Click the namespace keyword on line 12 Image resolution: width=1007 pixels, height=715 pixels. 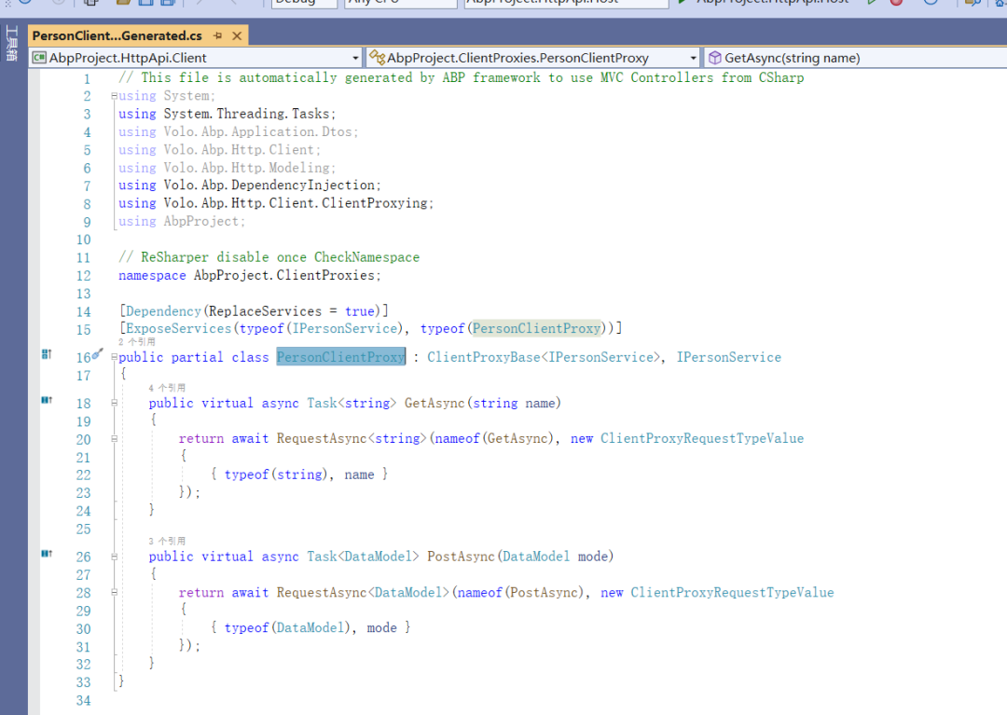[152, 275]
